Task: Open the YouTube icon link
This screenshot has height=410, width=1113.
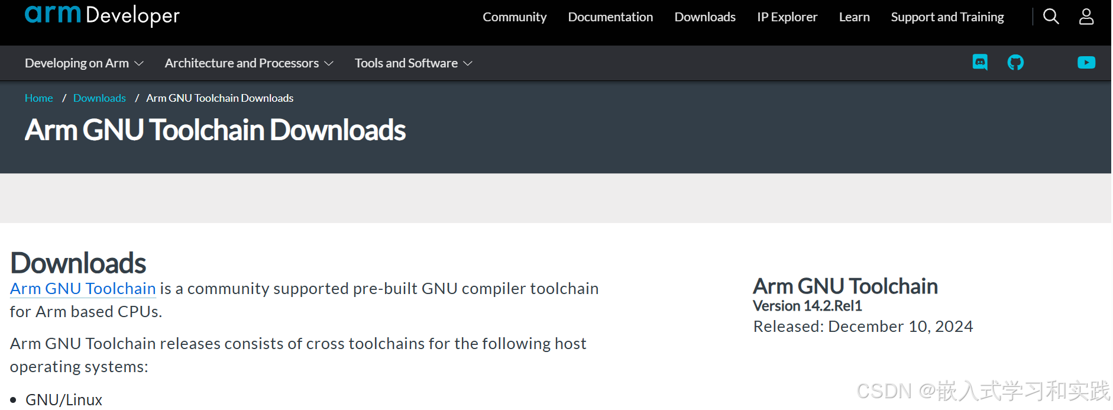Action: [x=1086, y=62]
